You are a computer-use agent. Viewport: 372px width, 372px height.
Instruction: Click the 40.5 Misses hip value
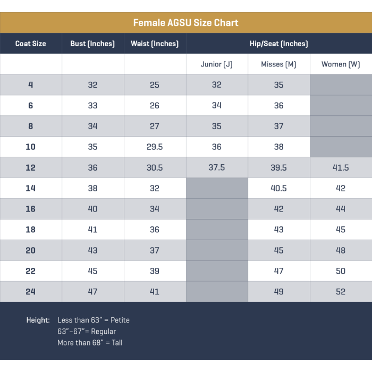278,188
